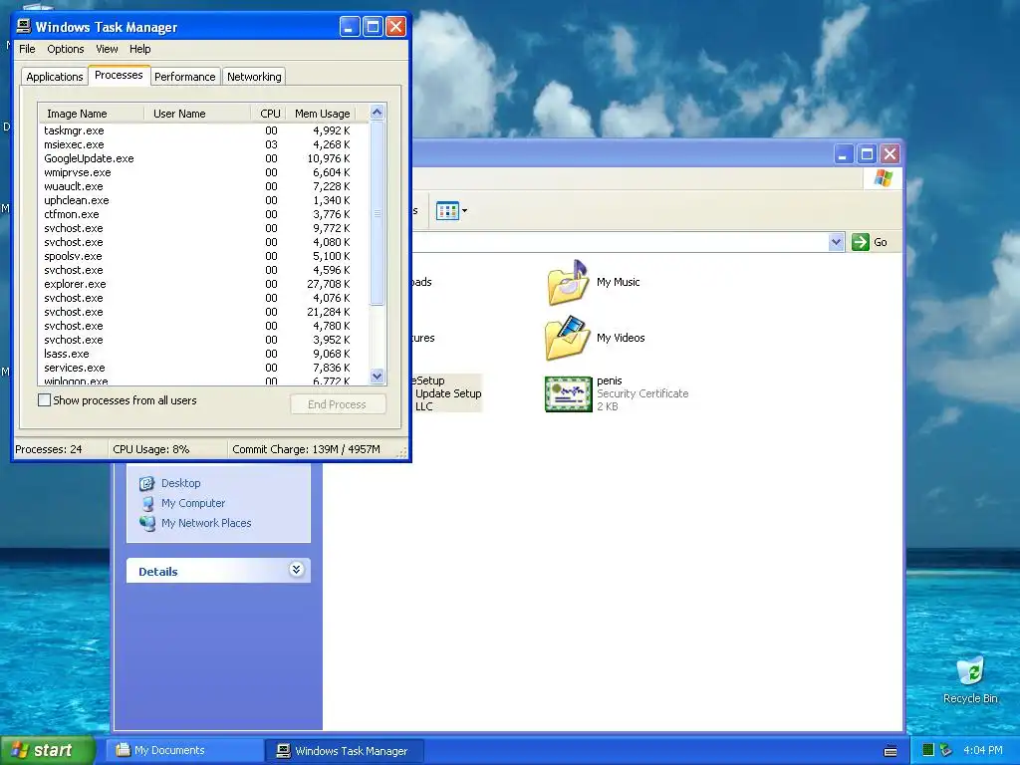Open the File menu in Task Manager
The width and height of the screenshot is (1020, 765).
(27, 49)
